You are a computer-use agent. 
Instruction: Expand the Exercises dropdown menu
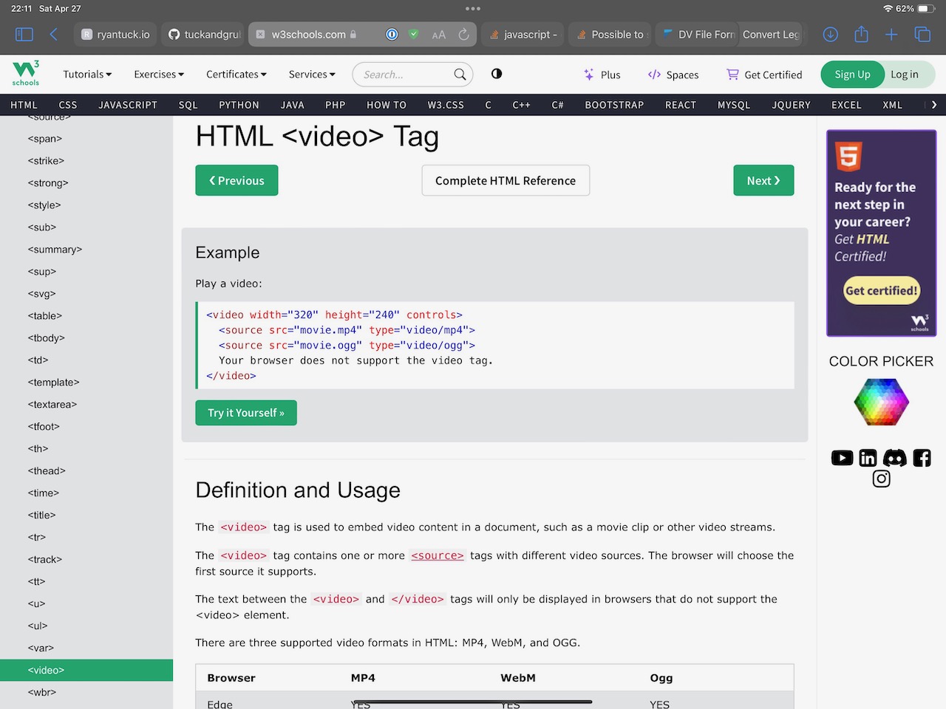pos(159,75)
